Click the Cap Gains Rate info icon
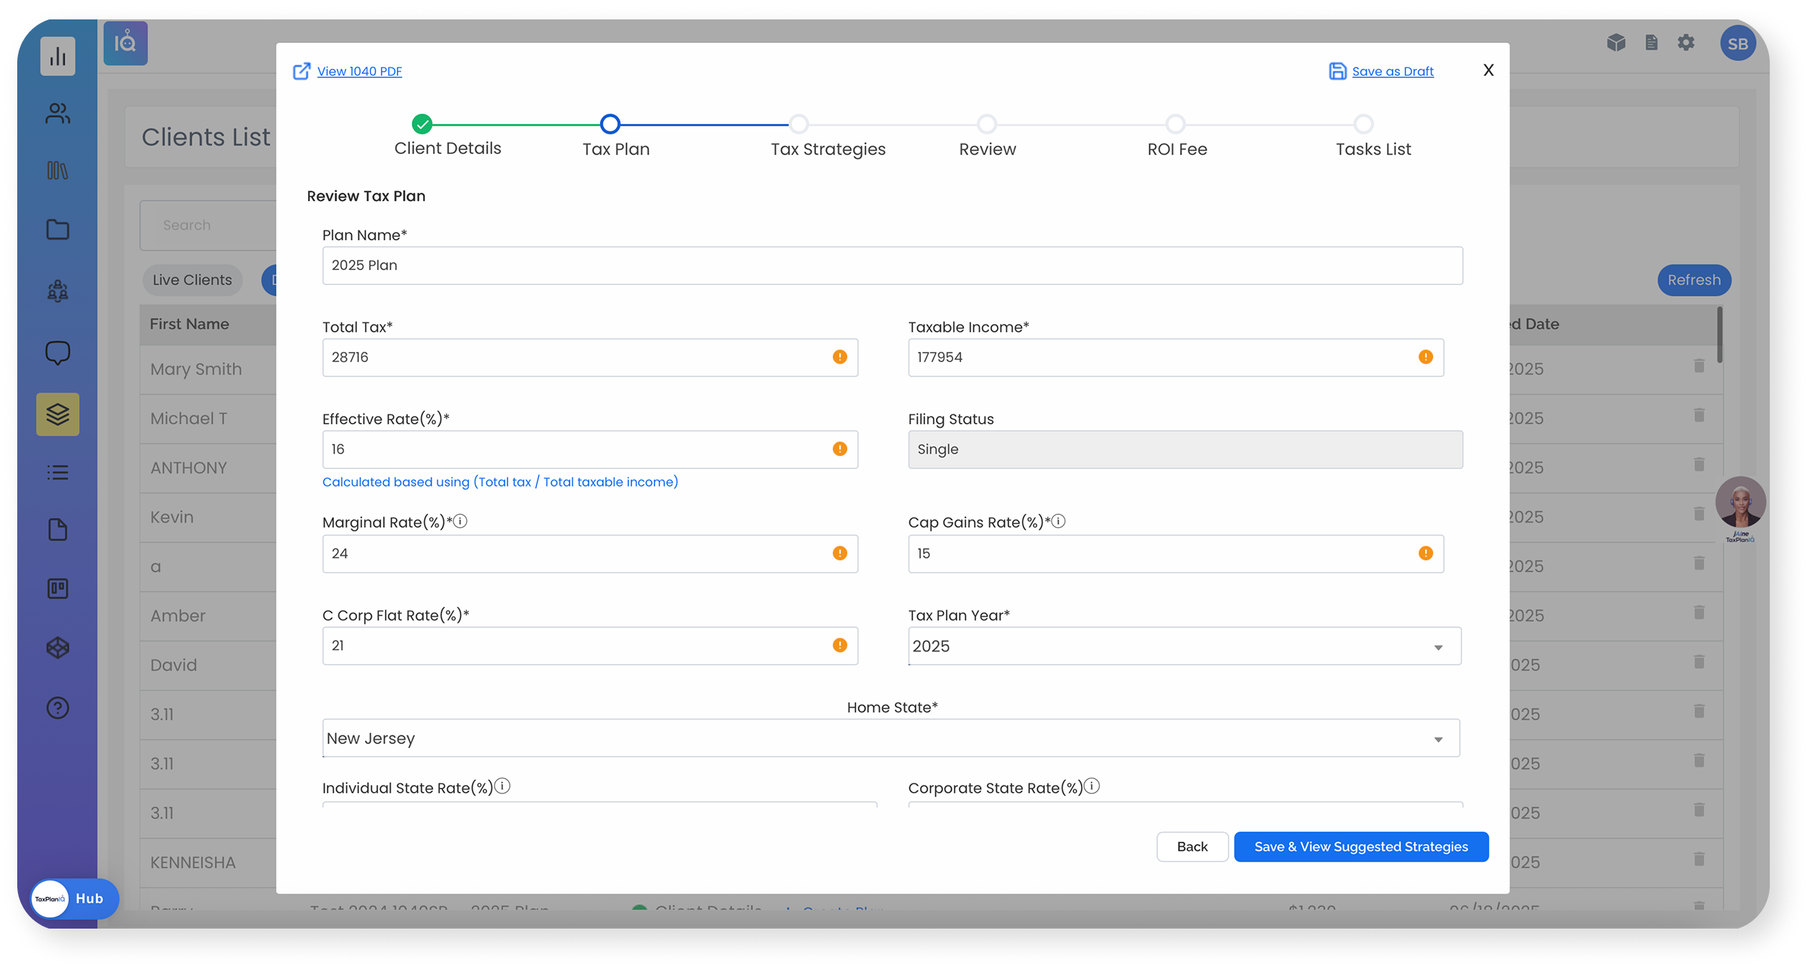The height and width of the screenshot is (971, 1810). click(1059, 521)
